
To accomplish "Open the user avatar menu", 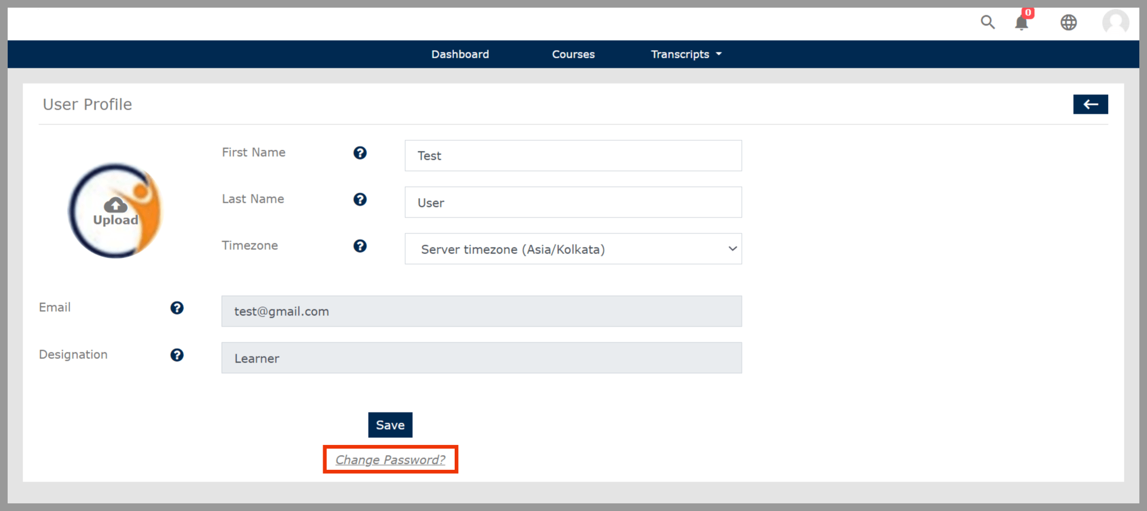I will tap(1115, 22).
